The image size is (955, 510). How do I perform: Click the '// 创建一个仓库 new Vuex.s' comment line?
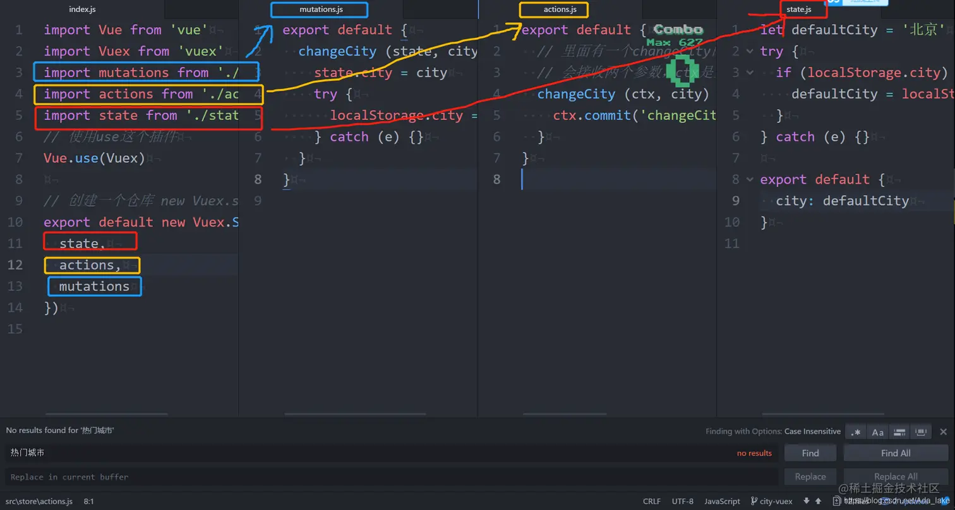pyautogui.click(x=141, y=201)
